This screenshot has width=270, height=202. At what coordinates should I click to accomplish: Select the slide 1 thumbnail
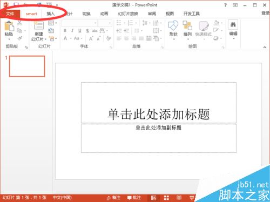click(x=27, y=66)
